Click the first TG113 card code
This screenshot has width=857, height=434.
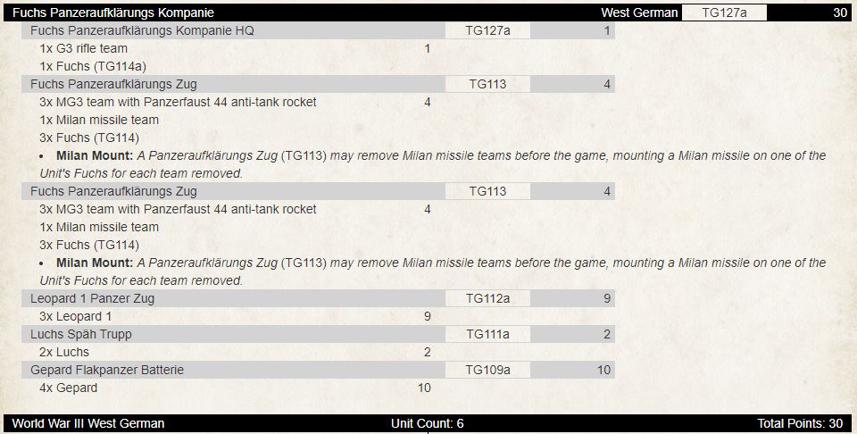[487, 84]
